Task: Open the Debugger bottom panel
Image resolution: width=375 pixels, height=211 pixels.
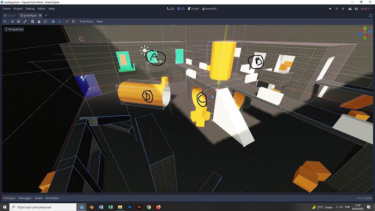Action: tap(25, 198)
